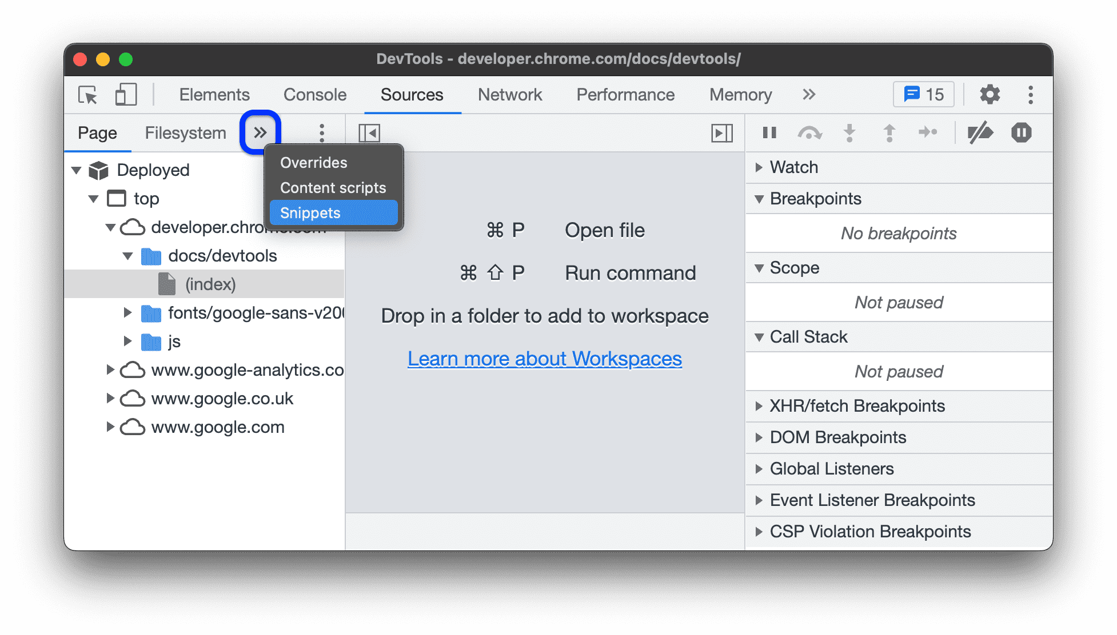Click the toggle sidebar layout icon
Viewport: 1117px width, 635px height.
point(368,132)
